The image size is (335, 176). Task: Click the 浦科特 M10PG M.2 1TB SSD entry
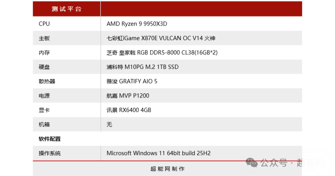(x=142, y=67)
